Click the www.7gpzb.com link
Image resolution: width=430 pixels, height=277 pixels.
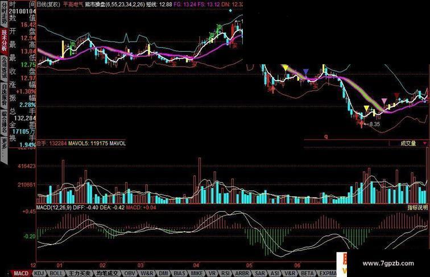click(x=388, y=263)
